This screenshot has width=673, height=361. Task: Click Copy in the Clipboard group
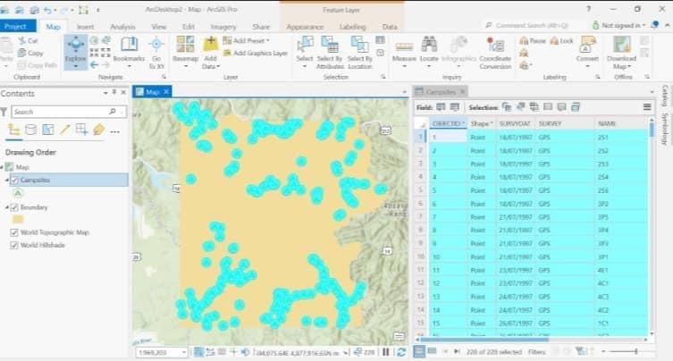[x=30, y=54]
